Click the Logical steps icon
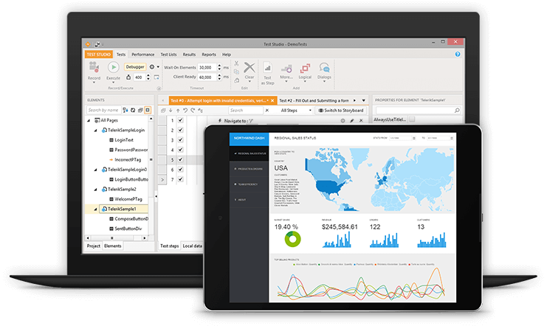The height and width of the screenshot is (326, 547). point(305,69)
